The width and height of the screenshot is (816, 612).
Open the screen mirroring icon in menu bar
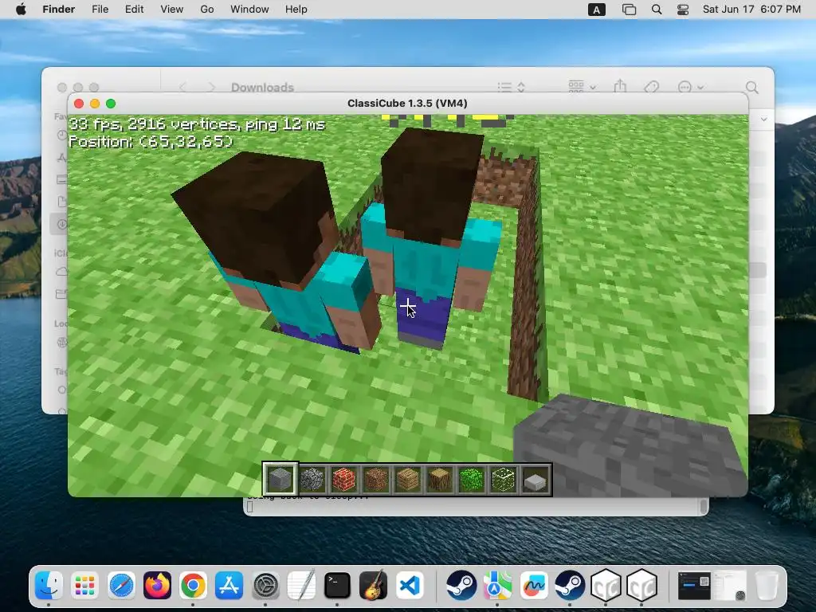tap(630, 10)
